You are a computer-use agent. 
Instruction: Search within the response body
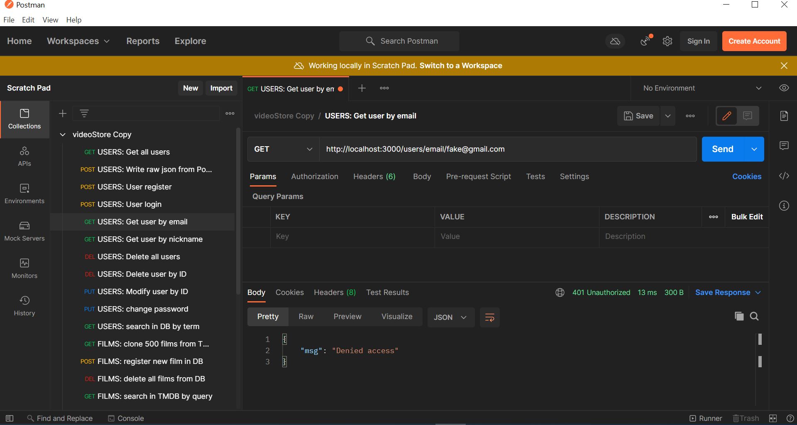[x=754, y=316]
